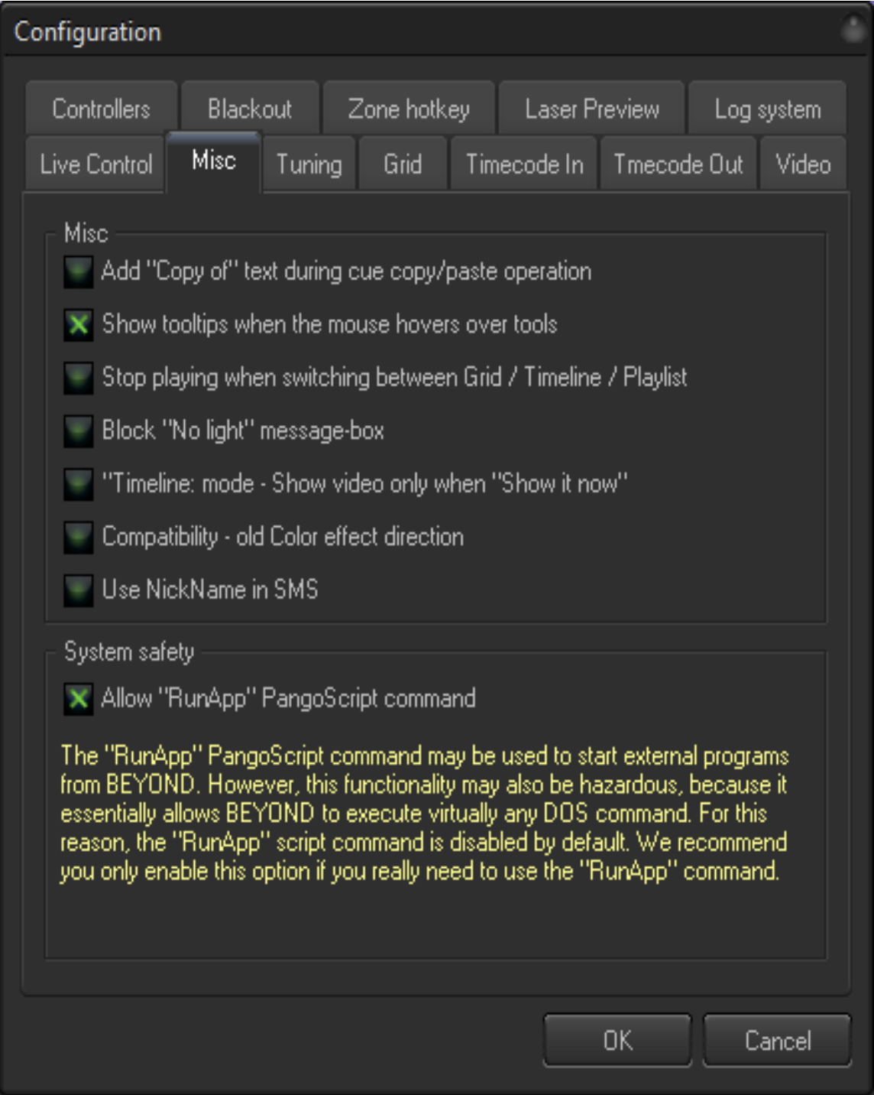
Task: Select the Laser Preview tab
Action: click(x=591, y=109)
